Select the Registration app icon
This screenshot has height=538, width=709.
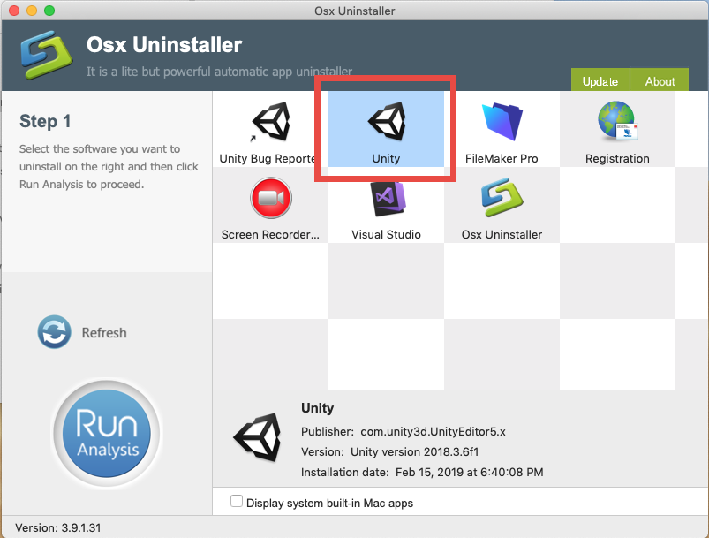tap(617, 124)
